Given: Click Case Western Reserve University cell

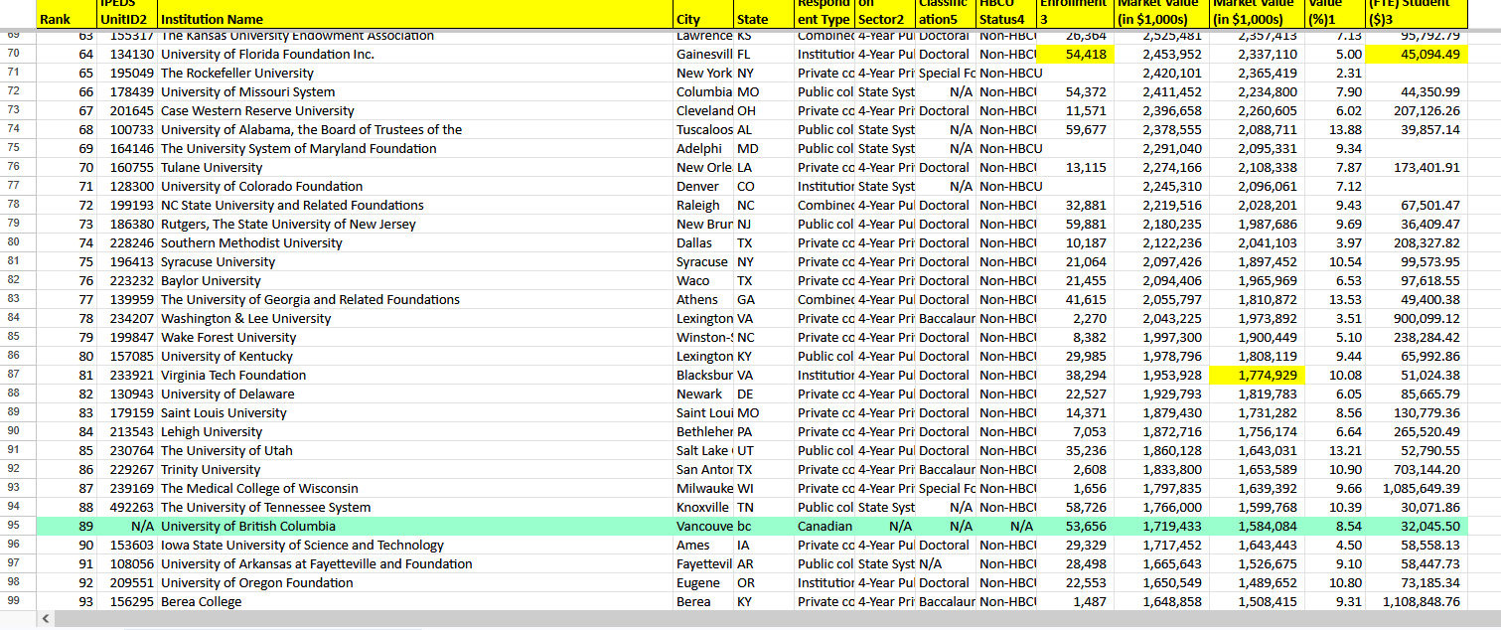Looking at the screenshot, I should [x=414, y=110].
